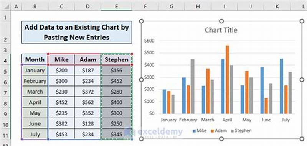
Task: Click cell with value $235
Action: [x=61, y=113]
